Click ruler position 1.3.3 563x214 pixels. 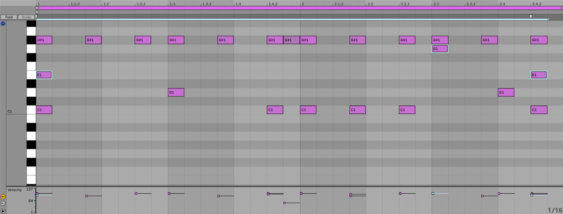tap(207, 4)
